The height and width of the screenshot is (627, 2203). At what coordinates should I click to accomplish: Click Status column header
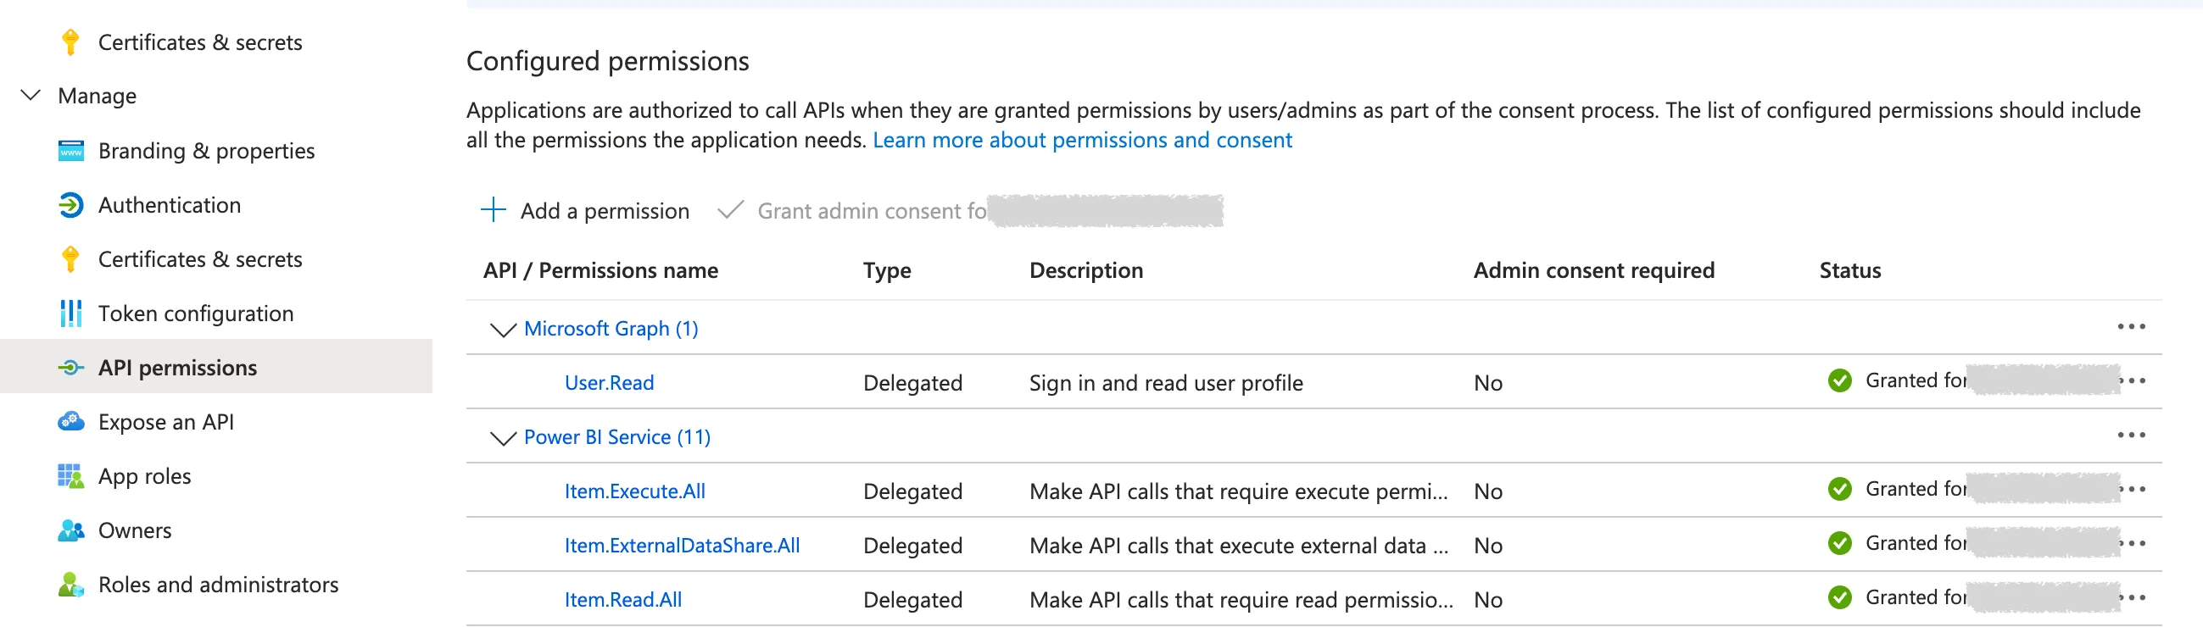[x=1849, y=271]
